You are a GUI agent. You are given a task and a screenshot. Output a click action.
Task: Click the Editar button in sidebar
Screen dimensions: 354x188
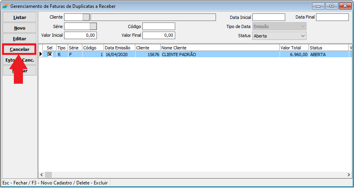(x=20, y=39)
